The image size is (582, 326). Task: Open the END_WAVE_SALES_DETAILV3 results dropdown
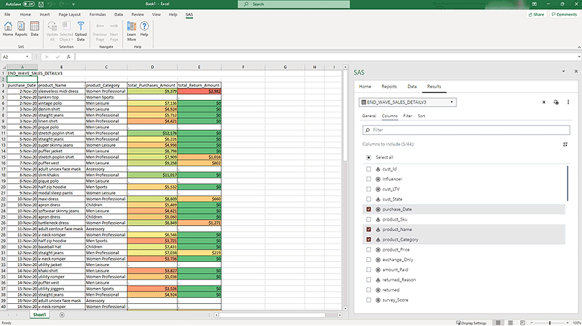[408, 102]
